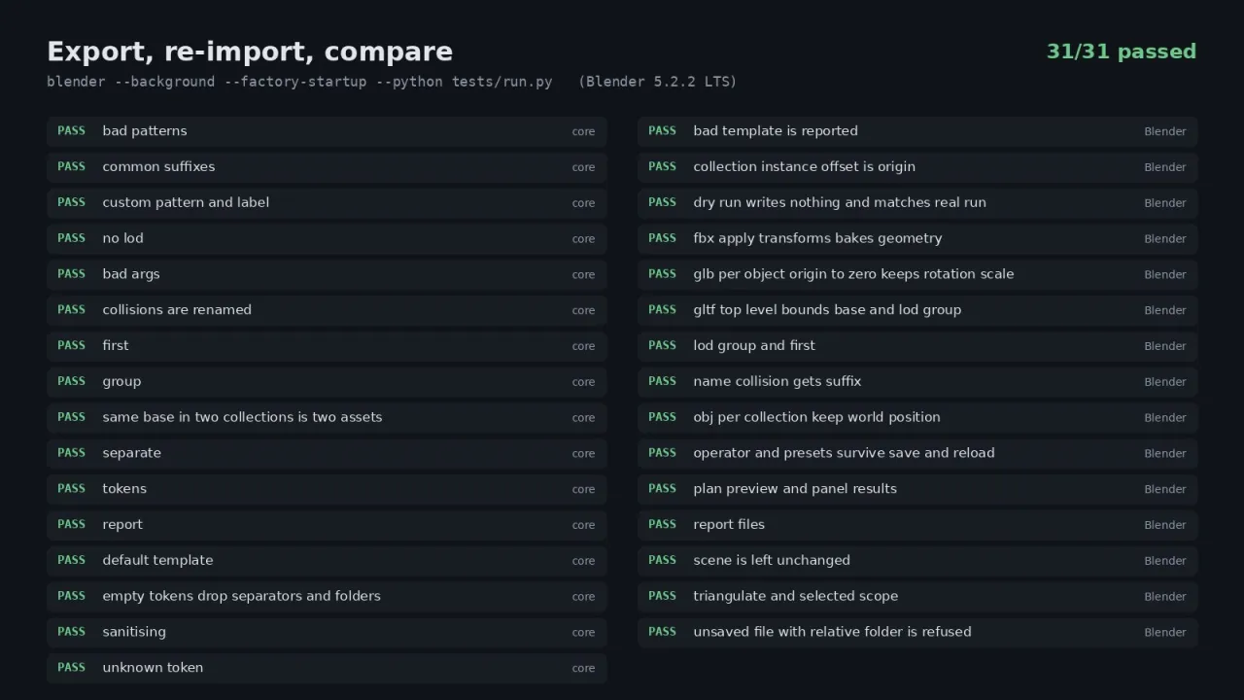Screen dimensions: 1244x700
Task: Select the '31/31 passed' summary text
Action: (x=1122, y=52)
